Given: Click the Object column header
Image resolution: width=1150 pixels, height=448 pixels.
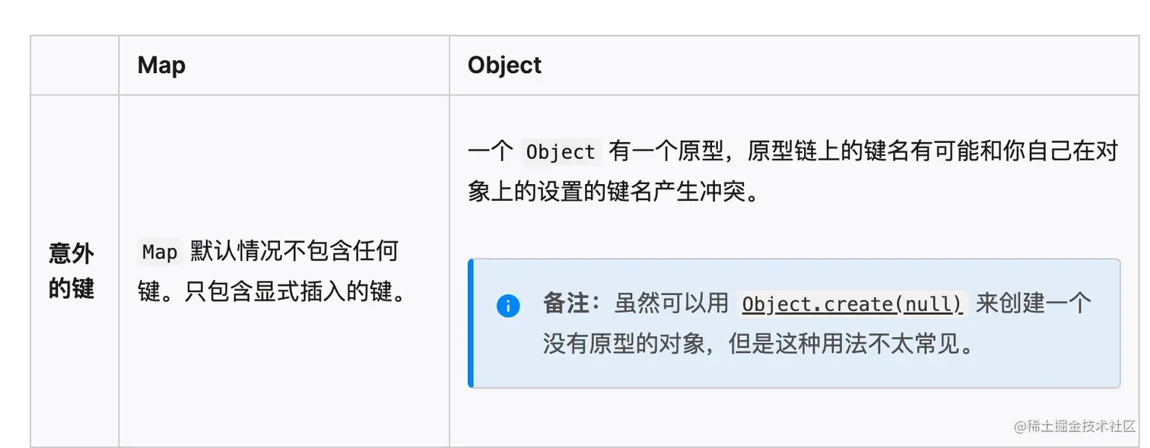Looking at the screenshot, I should click(504, 65).
